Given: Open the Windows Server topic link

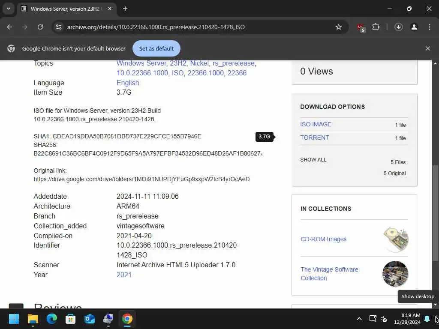Looking at the screenshot, I should point(141,63).
